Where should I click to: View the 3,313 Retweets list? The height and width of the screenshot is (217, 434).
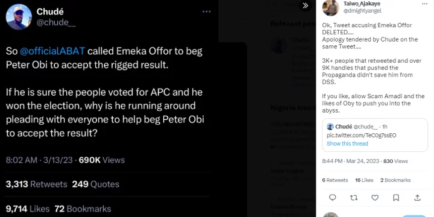coord(36,184)
